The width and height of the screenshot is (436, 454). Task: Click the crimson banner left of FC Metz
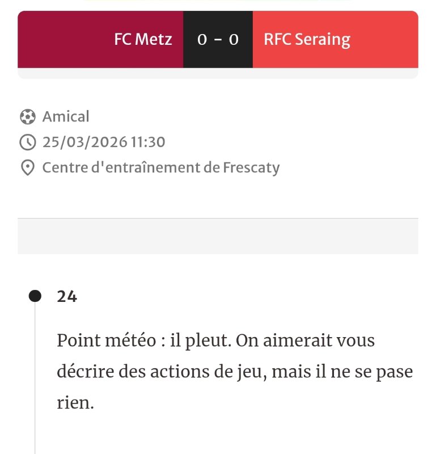pyautogui.click(x=62, y=40)
